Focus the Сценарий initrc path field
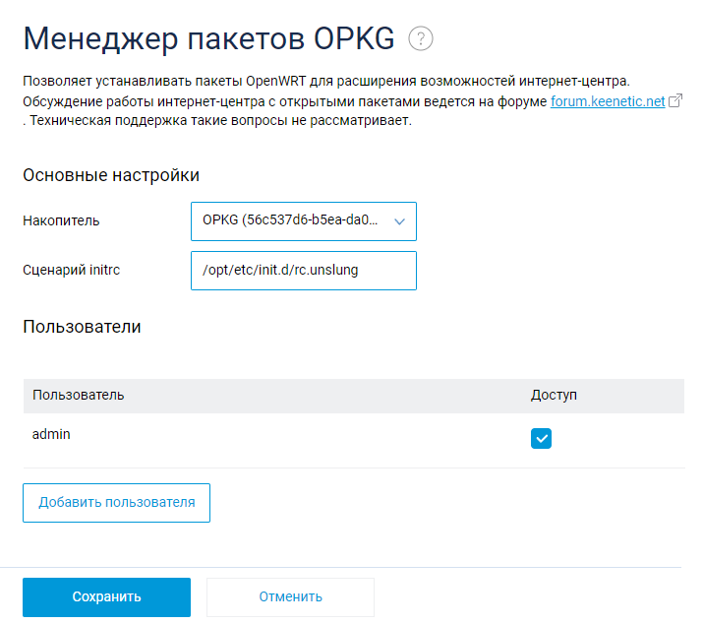Screen dimensions: 703x624 pyautogui.click(x=303, y=271)
